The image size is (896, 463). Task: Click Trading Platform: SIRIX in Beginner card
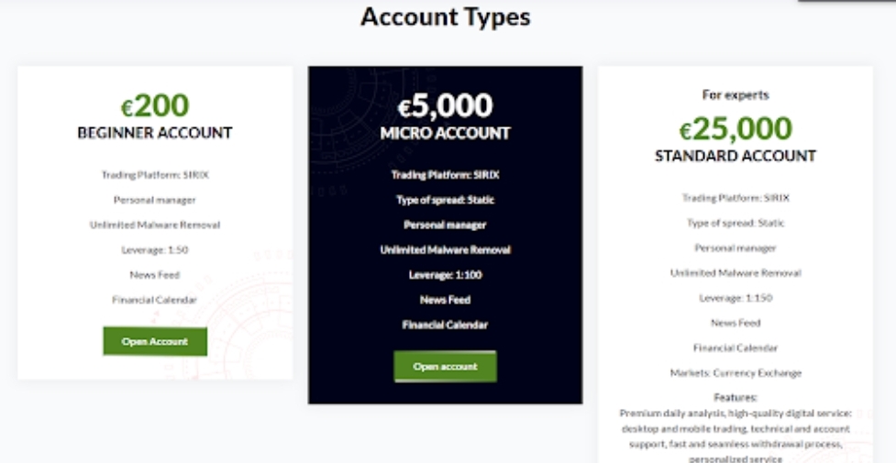click(x=155, y=175)
